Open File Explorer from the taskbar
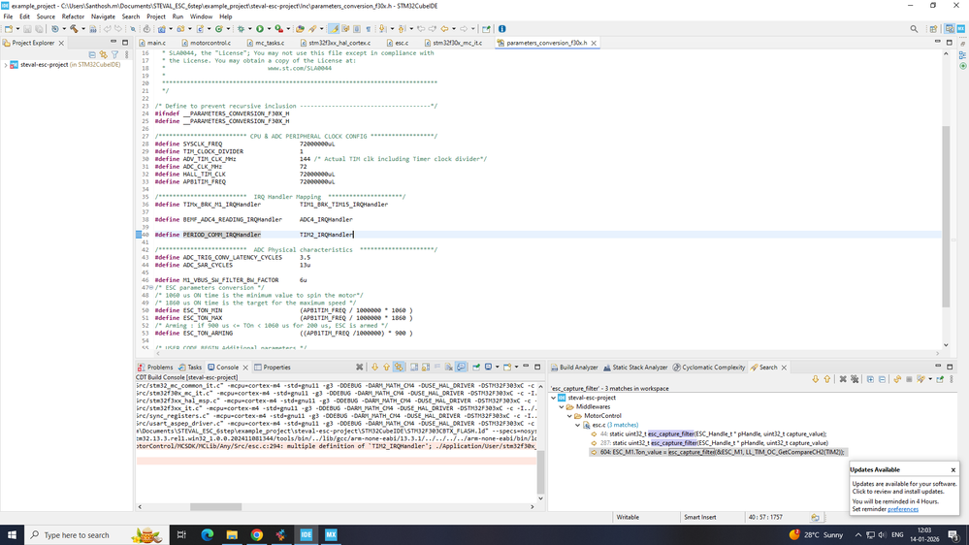The image size is (969, 545). (232, 534)
